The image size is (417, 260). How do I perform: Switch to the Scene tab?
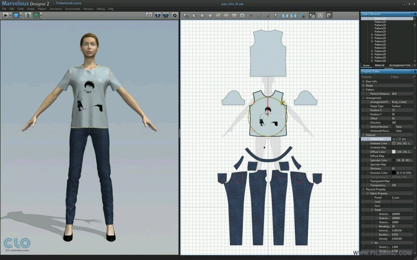[367, 65]
